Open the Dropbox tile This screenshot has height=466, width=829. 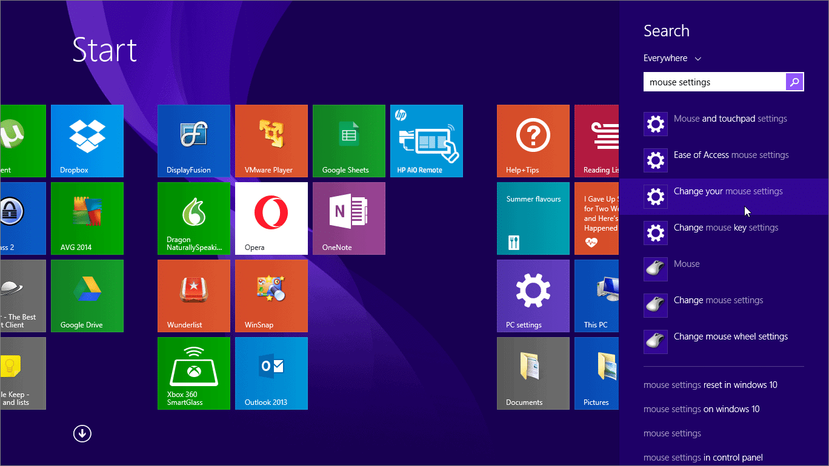tap(87, 141)
